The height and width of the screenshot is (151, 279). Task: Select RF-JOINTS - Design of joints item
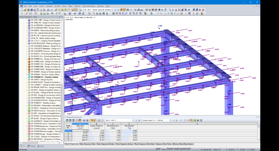pos(42,79)
